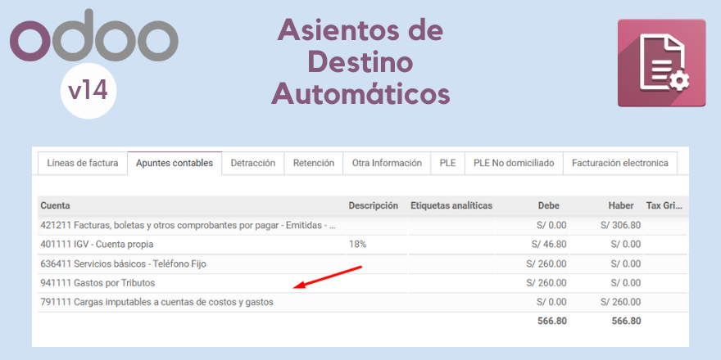Click Haber value S/ 306.80
The image size is (721, 360).
(x=620, y=226)
